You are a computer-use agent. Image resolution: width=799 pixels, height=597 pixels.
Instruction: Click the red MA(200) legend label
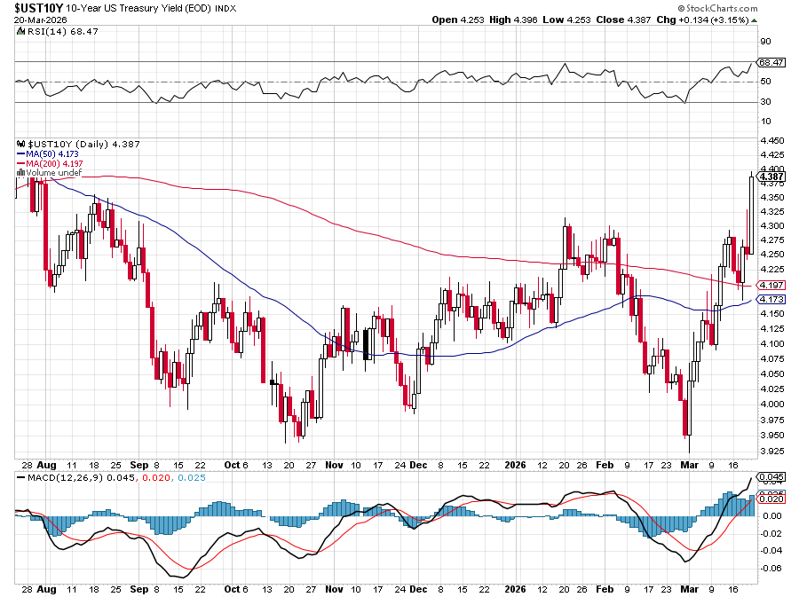(54, 163)
